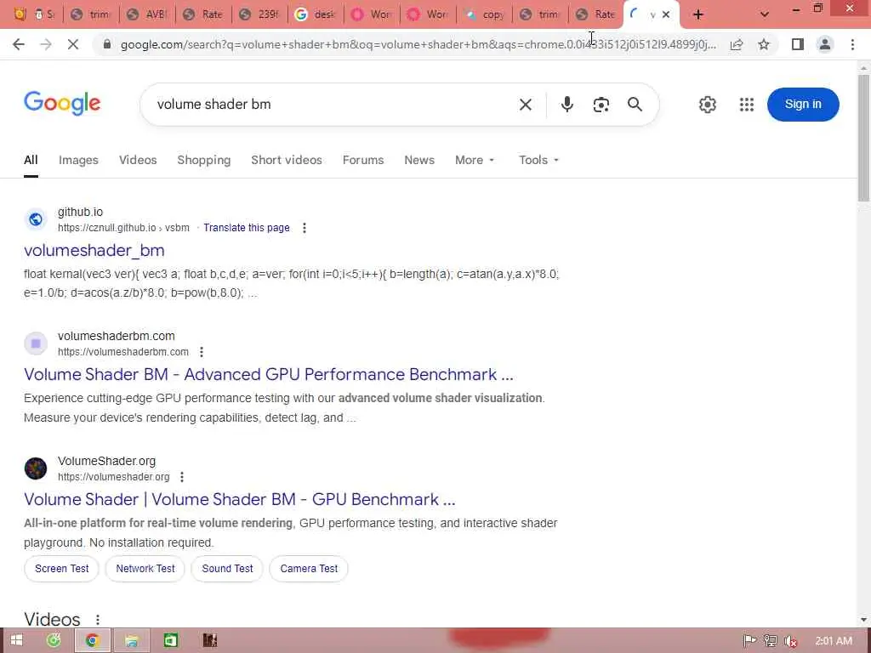Click the volumeshaderbm.com site name
This screenshot has height=653, width=871.
click(x=116, y=336)
